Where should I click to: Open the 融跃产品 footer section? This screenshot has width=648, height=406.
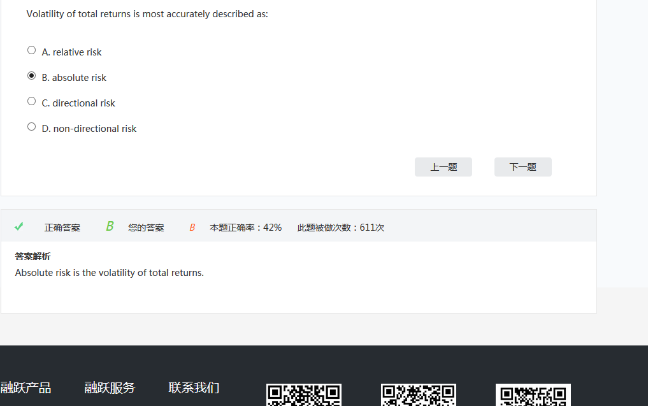click(x=26, y=388)
